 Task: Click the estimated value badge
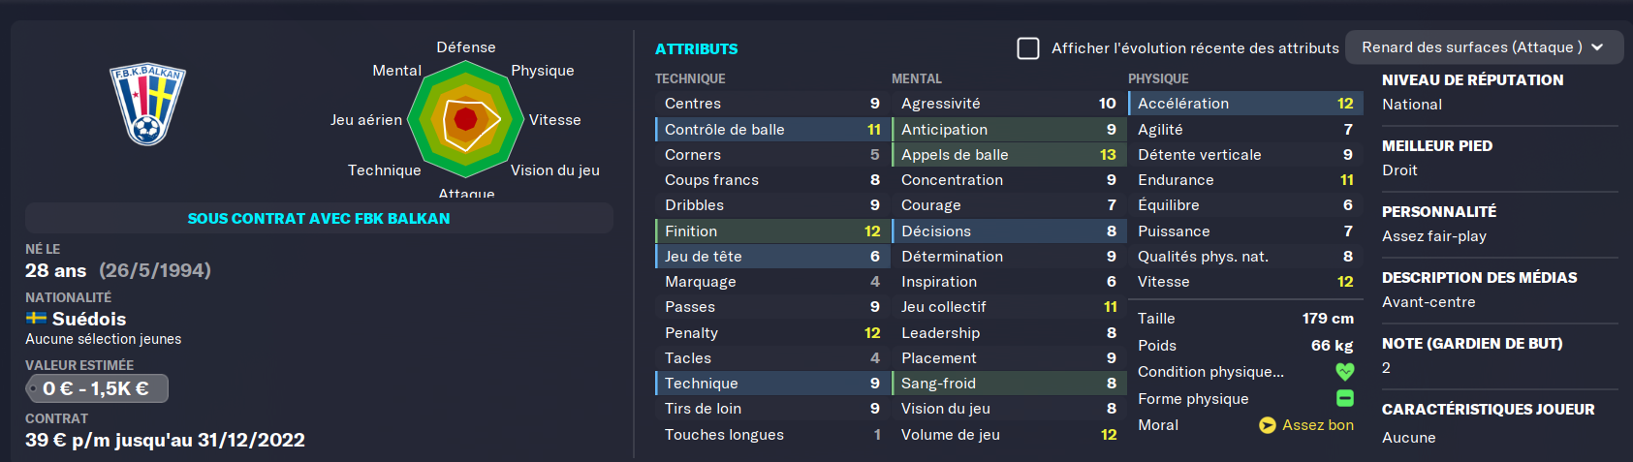[97, 389]
